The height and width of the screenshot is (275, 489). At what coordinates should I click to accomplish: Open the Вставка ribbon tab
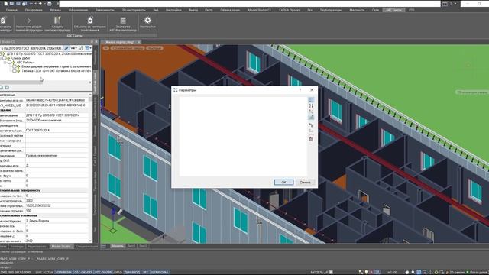(x=56, y=10)
